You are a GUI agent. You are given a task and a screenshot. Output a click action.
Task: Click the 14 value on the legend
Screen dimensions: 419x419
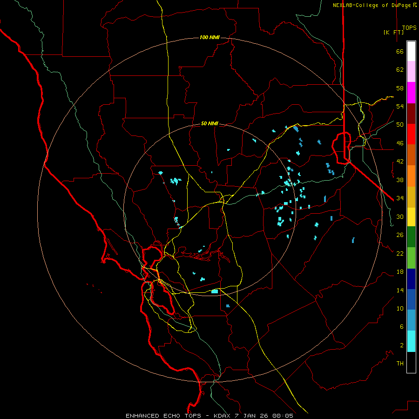tap(400, 290)
